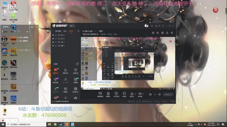Image resolution: width=227 pixels, height=127 pixels.
Task: Mute the 麦克风 microphone
Action: [132, 95]
